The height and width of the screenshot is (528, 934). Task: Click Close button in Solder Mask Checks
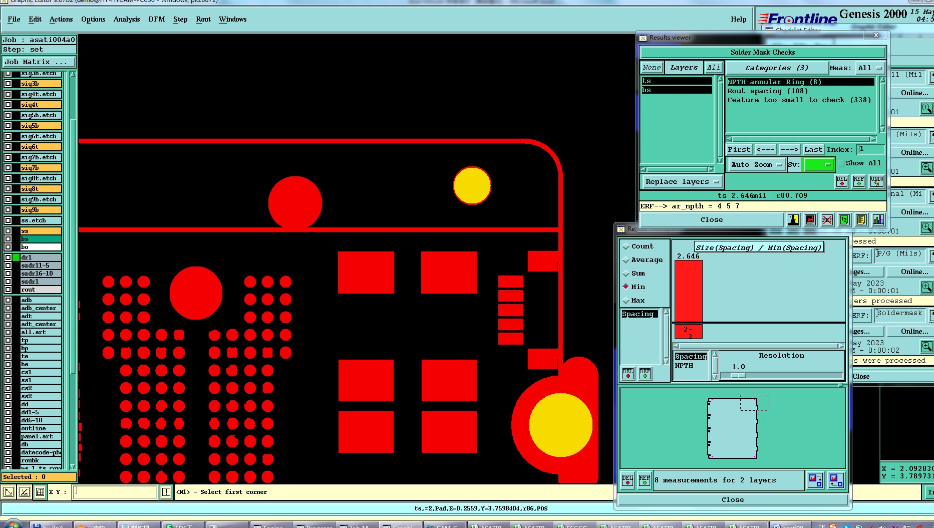pyautogui.click(x=712, y=220)
